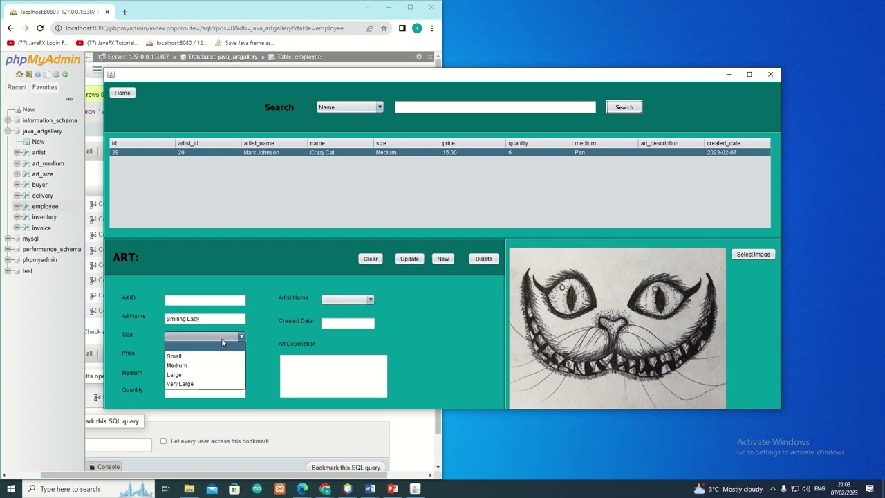
Task: Open XAMPP control panel on taskbar
Action: pos(279,489)
